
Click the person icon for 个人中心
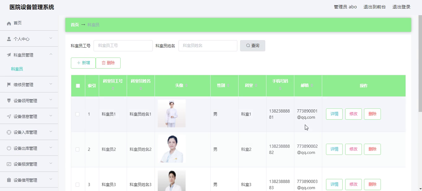(9, 39)
